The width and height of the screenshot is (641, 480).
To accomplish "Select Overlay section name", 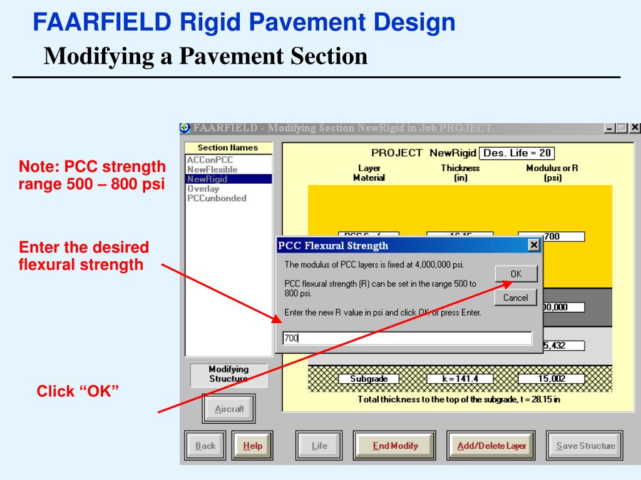I will point(203,189).
